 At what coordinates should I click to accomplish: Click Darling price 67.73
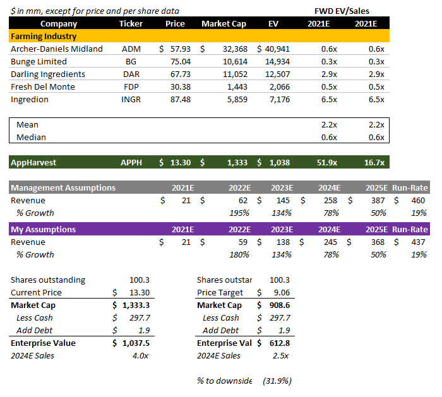click(x=181, y=74)
